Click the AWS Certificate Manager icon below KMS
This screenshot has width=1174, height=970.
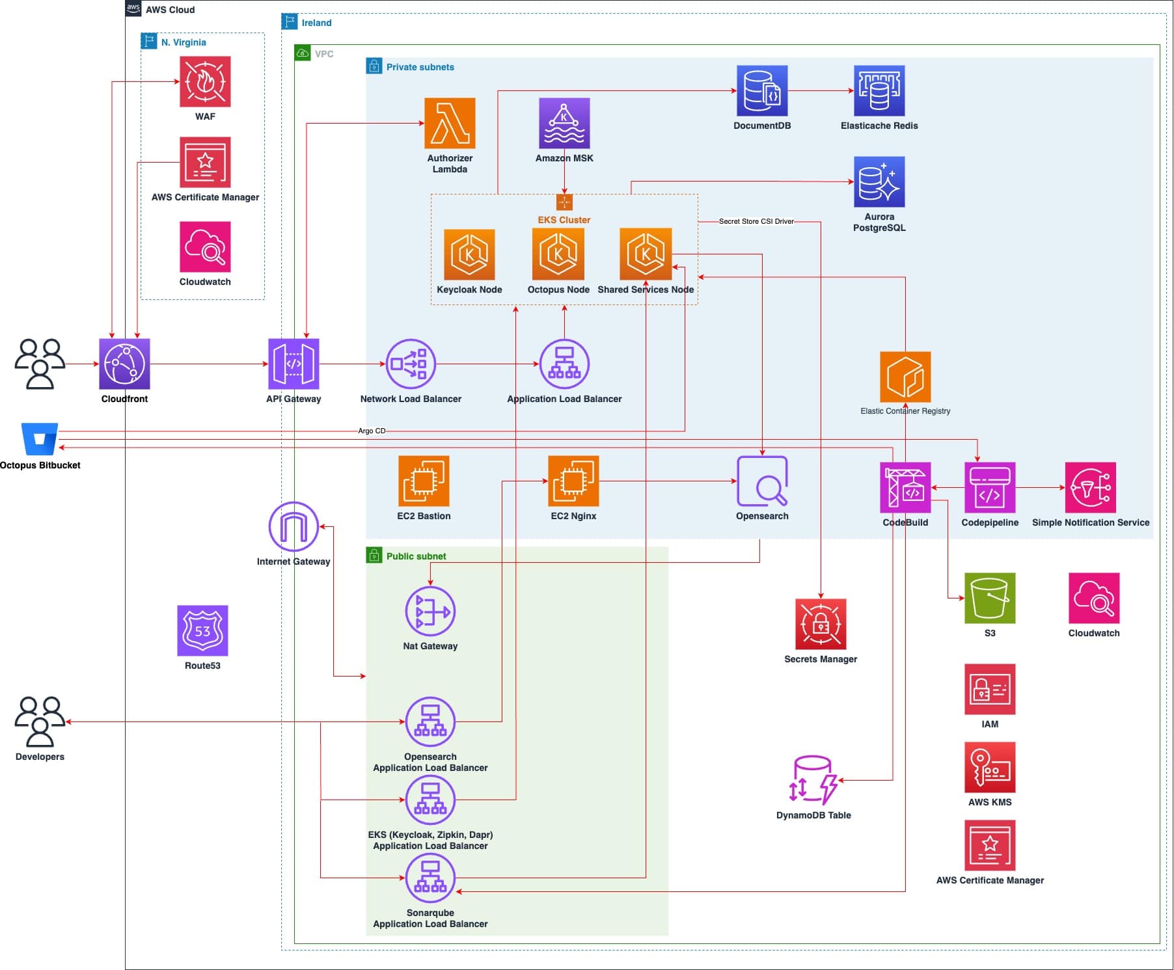click(x=990, y=845)
